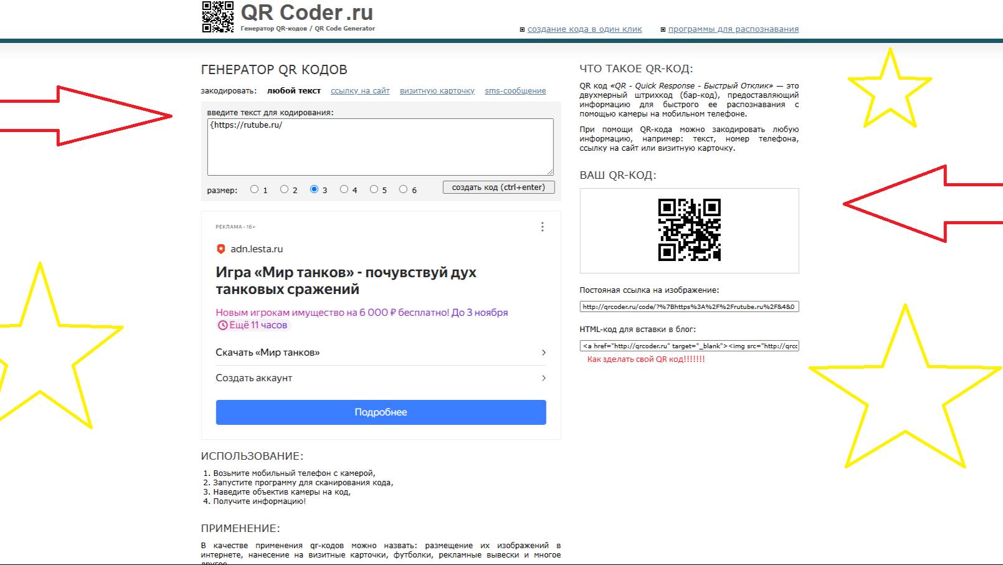Click 'Получите информацию!' list item
Screen dimensions: 1003x565
(259, 501)
